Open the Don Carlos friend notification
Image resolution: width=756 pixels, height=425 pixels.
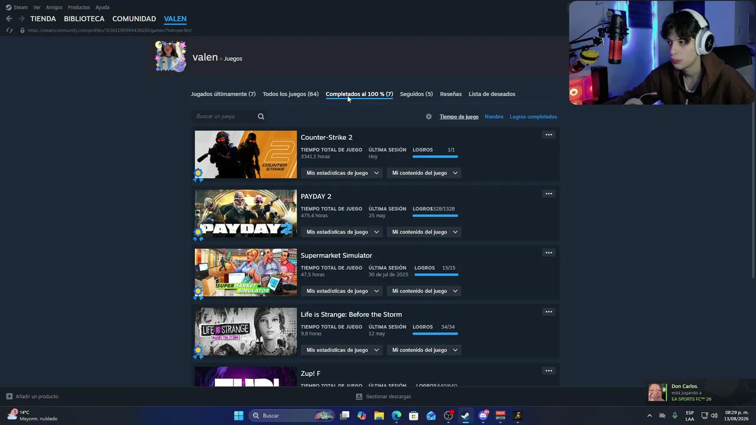(700, 393)
